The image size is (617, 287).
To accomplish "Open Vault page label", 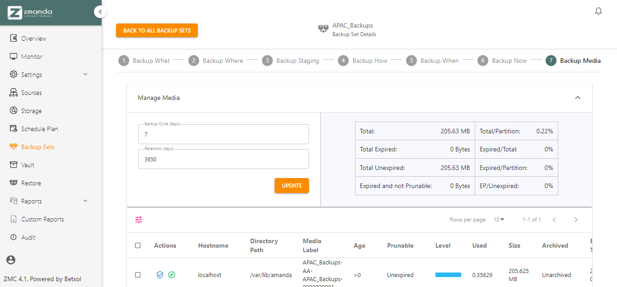I will point(28,165).
